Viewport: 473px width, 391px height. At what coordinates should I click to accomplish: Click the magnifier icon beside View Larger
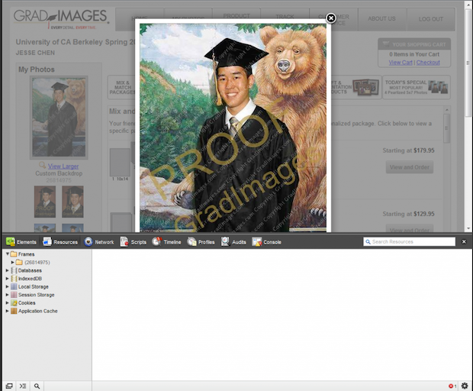point(42,165)
